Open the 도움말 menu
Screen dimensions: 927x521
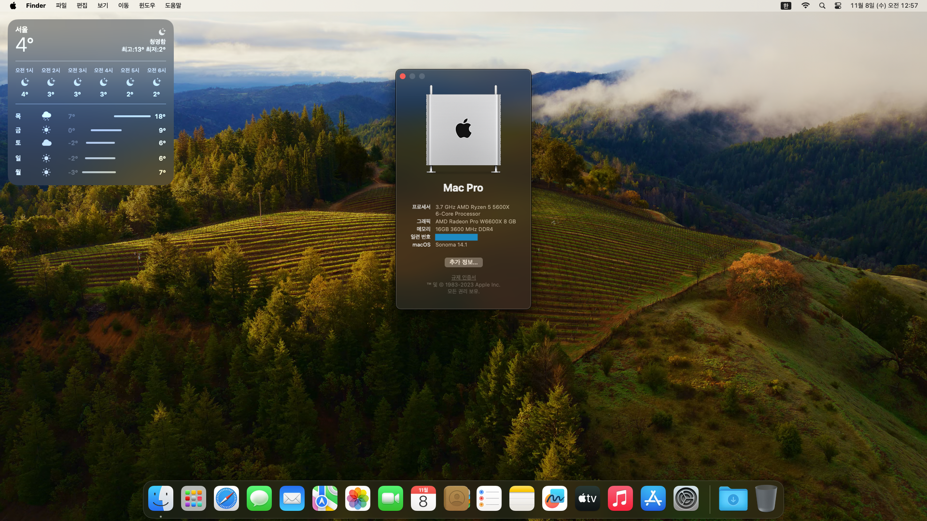click(173, 6)
